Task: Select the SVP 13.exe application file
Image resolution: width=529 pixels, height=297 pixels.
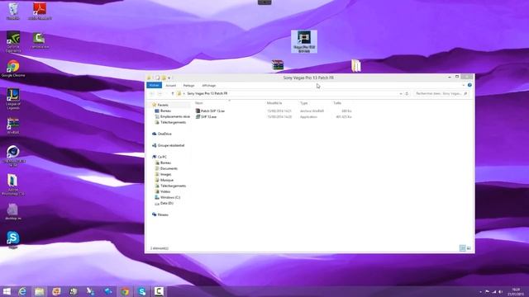Action: [x=206, y=117]
